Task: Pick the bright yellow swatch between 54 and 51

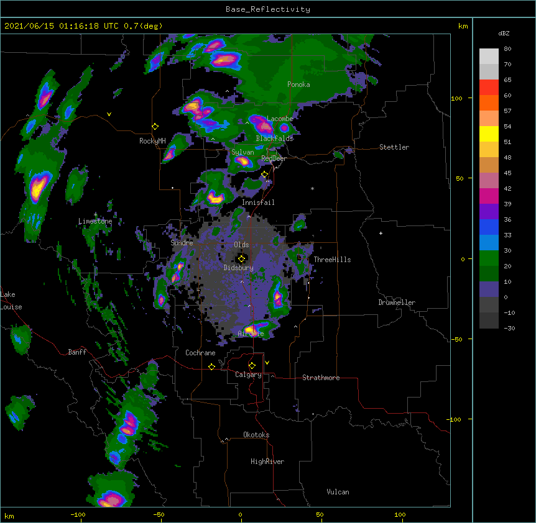Action: (489, 134)
